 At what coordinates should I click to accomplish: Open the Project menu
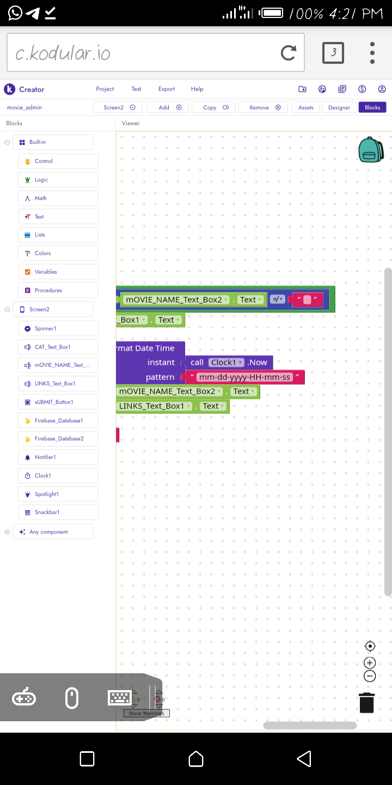pos(105,89)
